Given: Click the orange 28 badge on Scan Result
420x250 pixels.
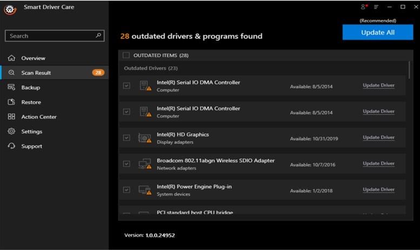Looking at the screenshot, I should coord(98,73).
